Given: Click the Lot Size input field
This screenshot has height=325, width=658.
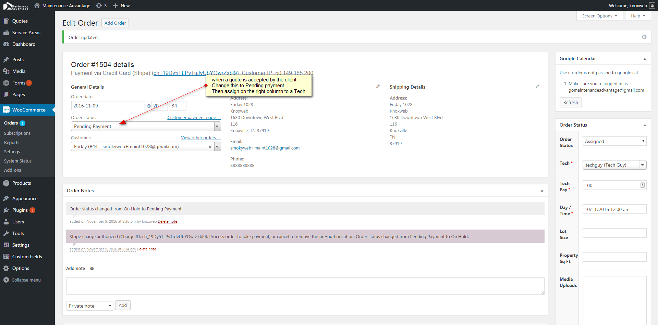Looking at the screenshot, I should [x=614, y=233].
